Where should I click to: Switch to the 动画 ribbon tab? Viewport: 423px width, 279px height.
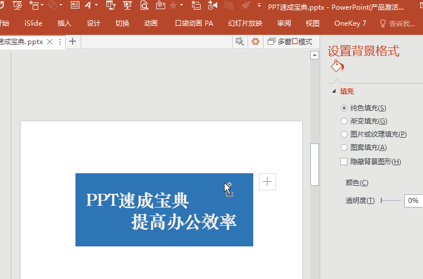151,23
